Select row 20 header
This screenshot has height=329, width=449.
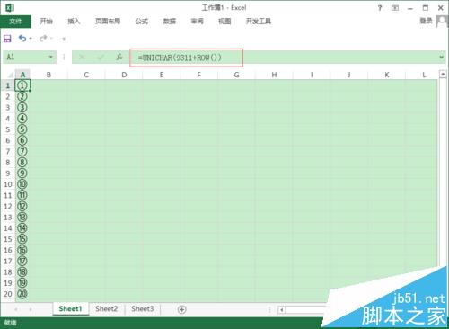(8, 294)
